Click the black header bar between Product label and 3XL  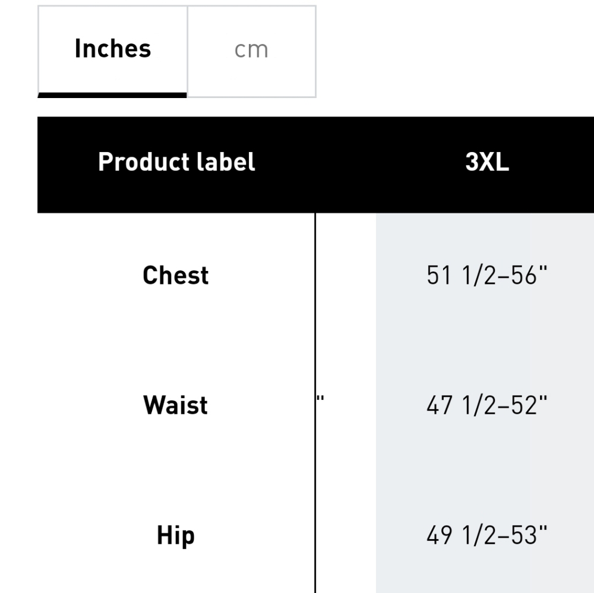click(x=360, y=165)
